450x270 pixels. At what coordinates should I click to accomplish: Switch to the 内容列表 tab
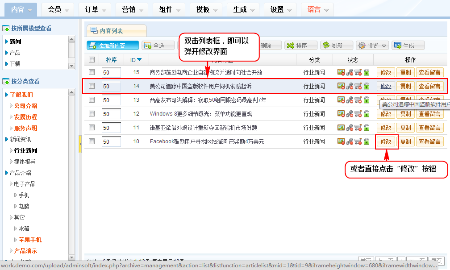(111, 31)
